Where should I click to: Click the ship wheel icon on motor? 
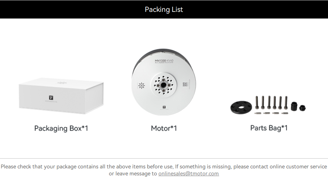tap(141, 86)
